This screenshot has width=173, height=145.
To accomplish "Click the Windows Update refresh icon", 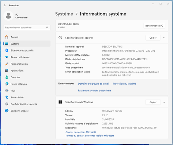I will pos(7,111).
